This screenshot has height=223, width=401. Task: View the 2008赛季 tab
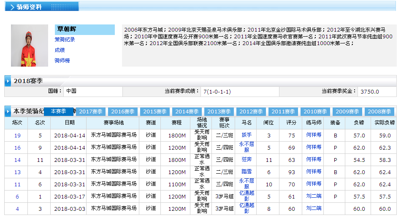pos(379,112)
